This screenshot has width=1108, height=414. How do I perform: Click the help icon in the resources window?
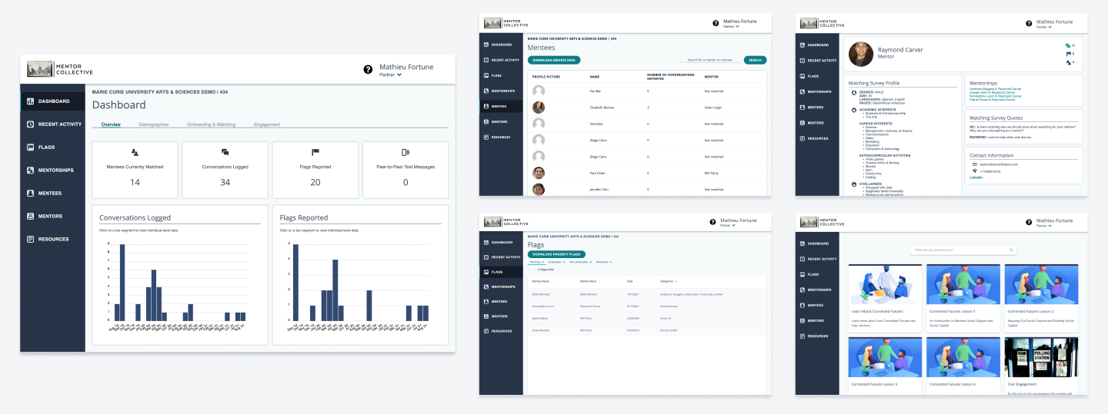pyautogui.click(x=1030, y=222)
